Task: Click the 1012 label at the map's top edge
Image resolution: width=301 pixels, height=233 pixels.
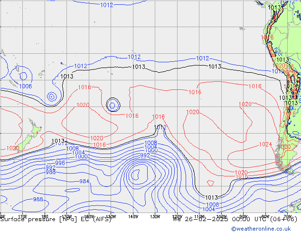Action: point(106,5)
